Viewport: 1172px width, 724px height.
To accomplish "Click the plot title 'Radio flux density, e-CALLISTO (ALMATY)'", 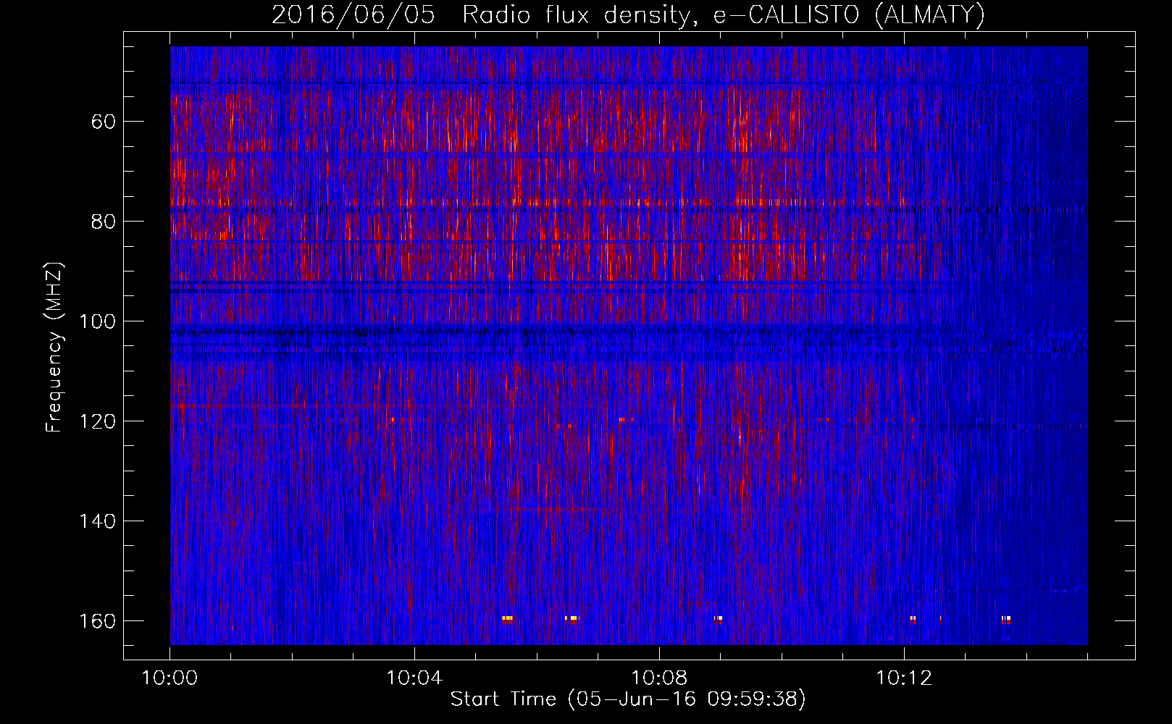I will 724,14.
